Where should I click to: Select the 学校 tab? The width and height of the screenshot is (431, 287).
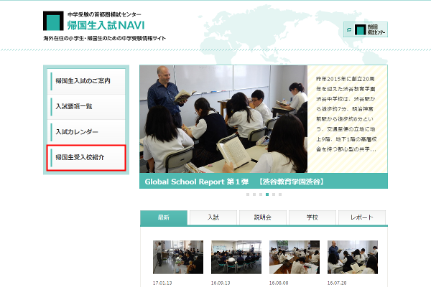[312, 217]
